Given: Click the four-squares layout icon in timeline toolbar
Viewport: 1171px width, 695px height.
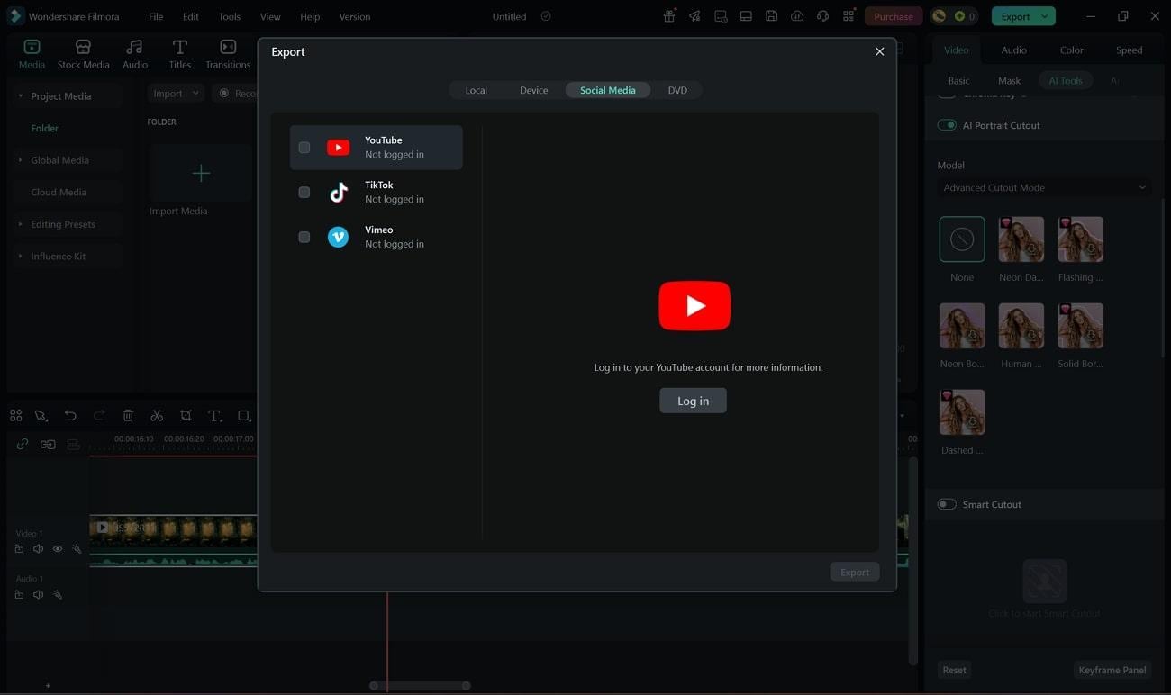Looking at the screenshot, I should click(15, 415).
